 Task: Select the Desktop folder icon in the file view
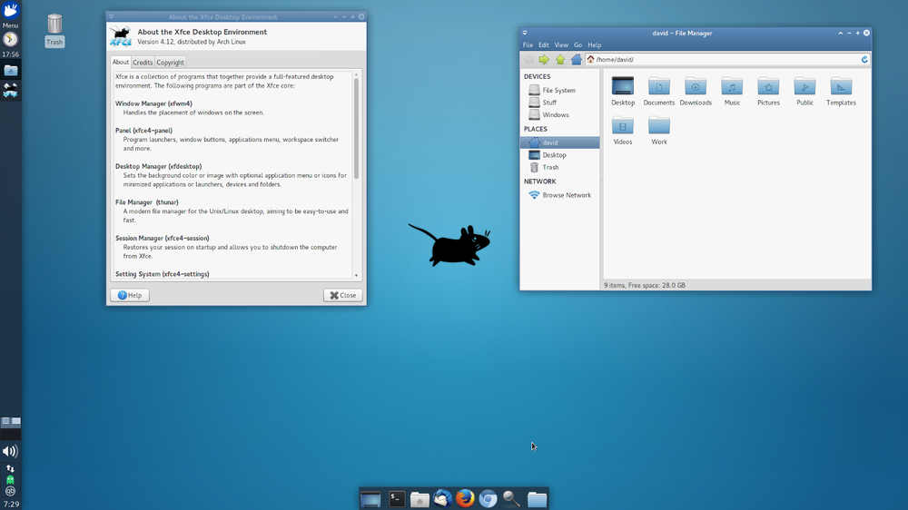pos(623,91)
